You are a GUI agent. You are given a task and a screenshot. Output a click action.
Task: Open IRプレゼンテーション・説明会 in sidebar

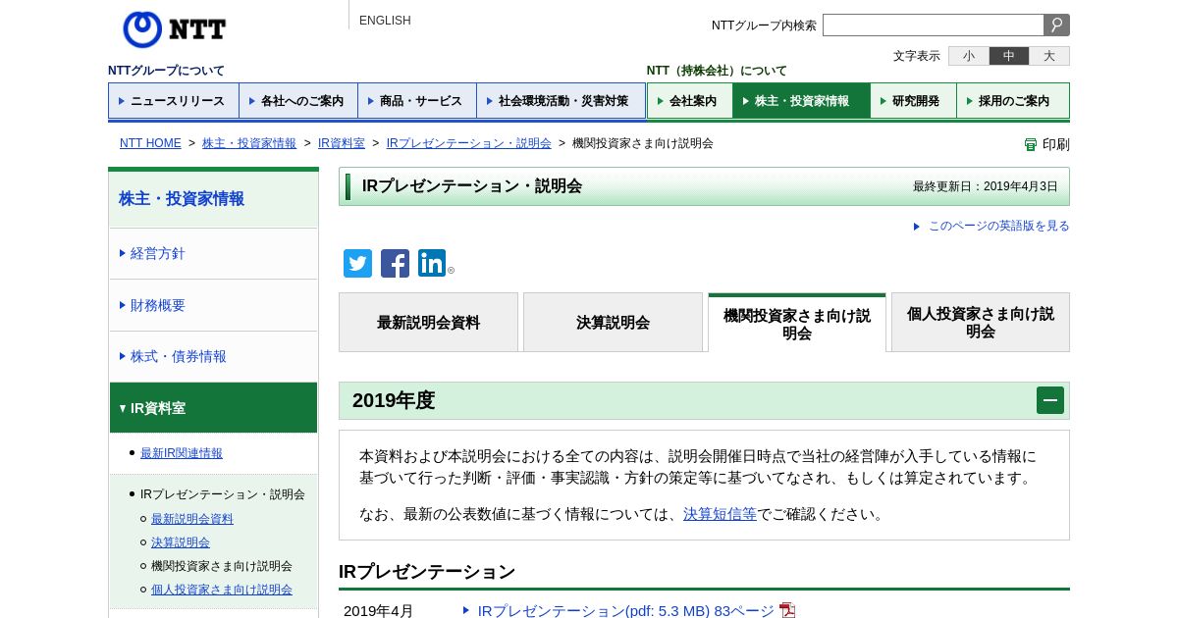(223, 494)
